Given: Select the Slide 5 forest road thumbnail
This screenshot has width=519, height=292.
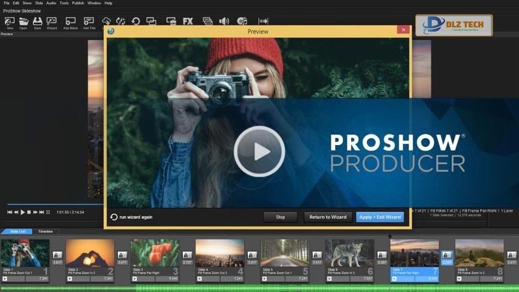Looking at the screenshot, I should point(285,253).
